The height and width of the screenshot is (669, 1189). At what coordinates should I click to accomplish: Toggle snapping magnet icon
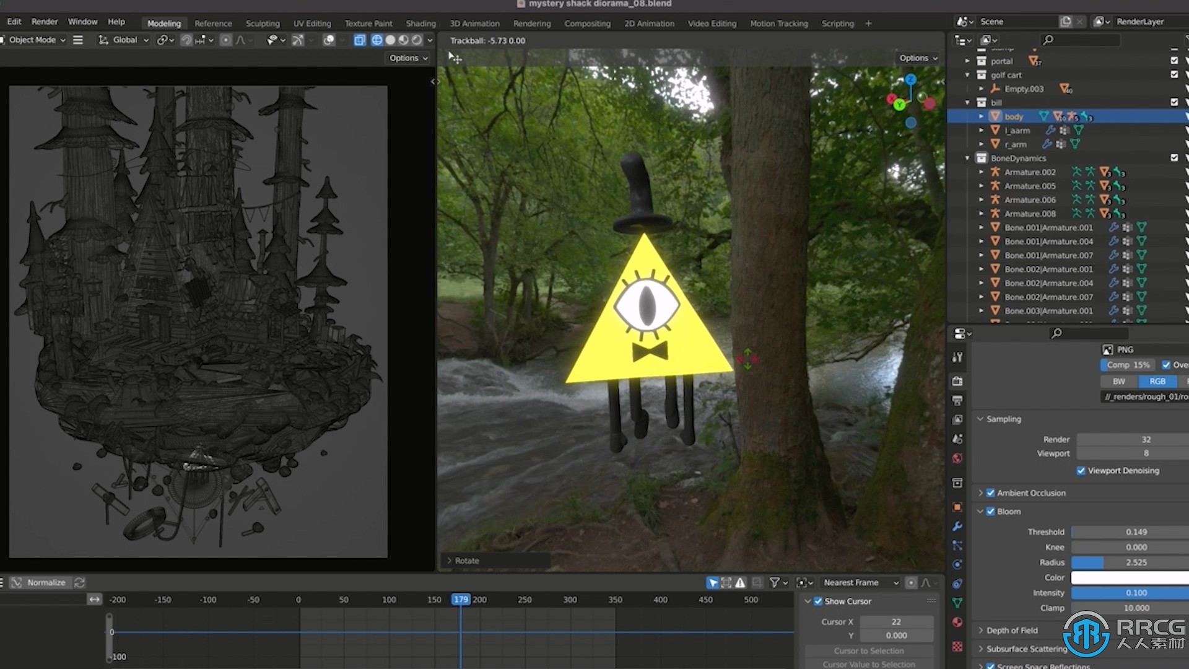point(186,40)
